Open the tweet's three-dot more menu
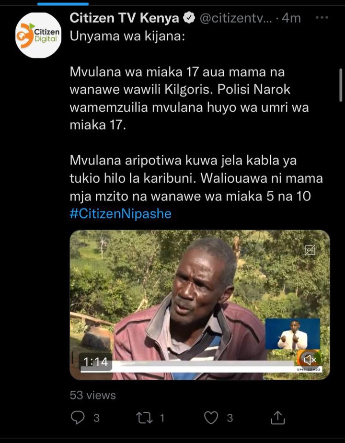 [x=322, y=18]
